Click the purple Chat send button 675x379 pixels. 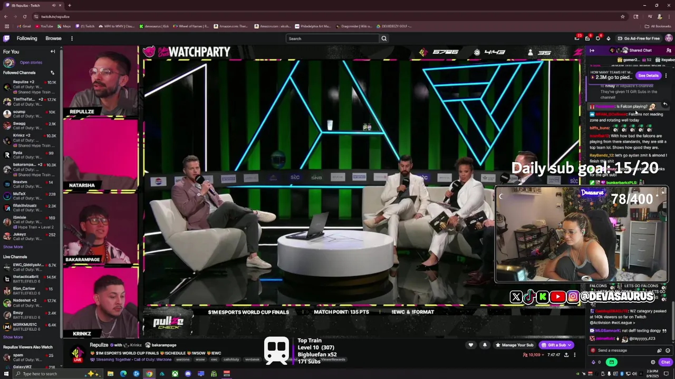pos(666,362)
